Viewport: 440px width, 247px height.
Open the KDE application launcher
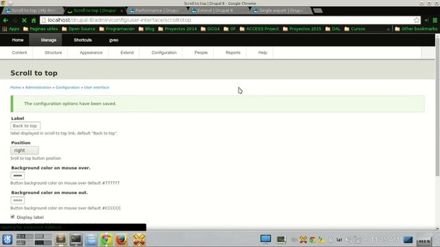point(8,239)
